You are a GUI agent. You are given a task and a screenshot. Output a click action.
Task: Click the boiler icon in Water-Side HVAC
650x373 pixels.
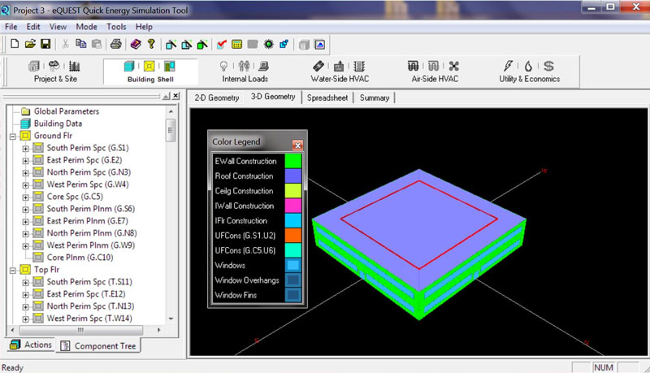coord(339,66)
